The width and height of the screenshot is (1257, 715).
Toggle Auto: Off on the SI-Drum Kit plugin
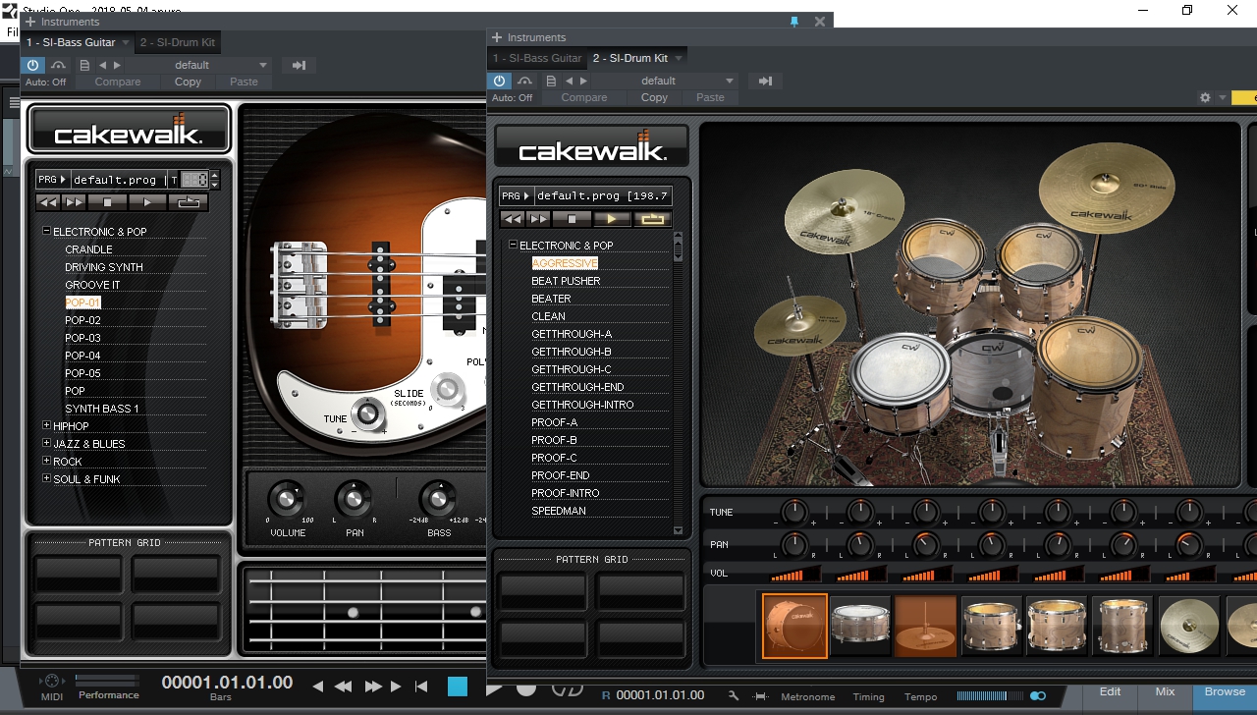(x=512, y=97)
